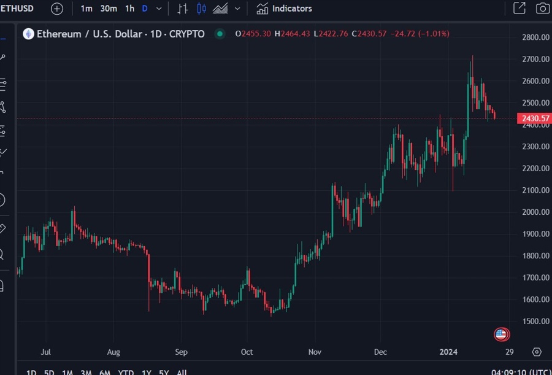
Task: Click the red current price label 2430.57
Action: 534,118
